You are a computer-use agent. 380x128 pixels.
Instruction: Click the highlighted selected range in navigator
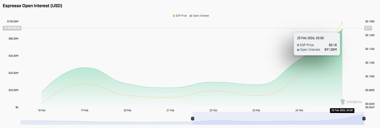(x=278, y=119)
